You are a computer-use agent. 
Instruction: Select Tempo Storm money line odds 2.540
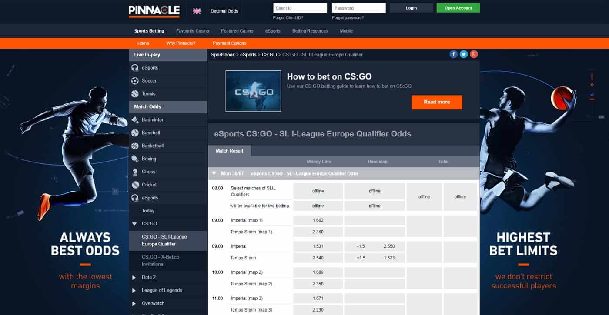[x=318, y=258]
